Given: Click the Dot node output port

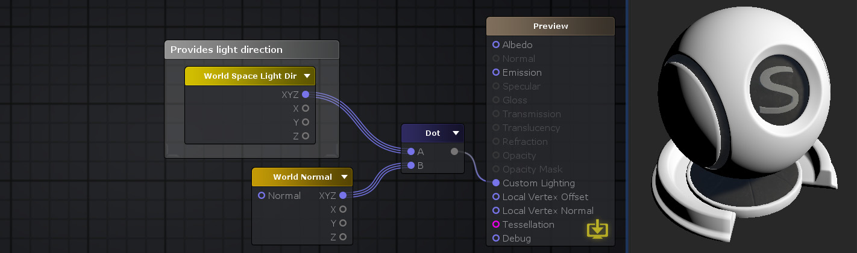Looking at the screenshot, I should coord(454,151).
